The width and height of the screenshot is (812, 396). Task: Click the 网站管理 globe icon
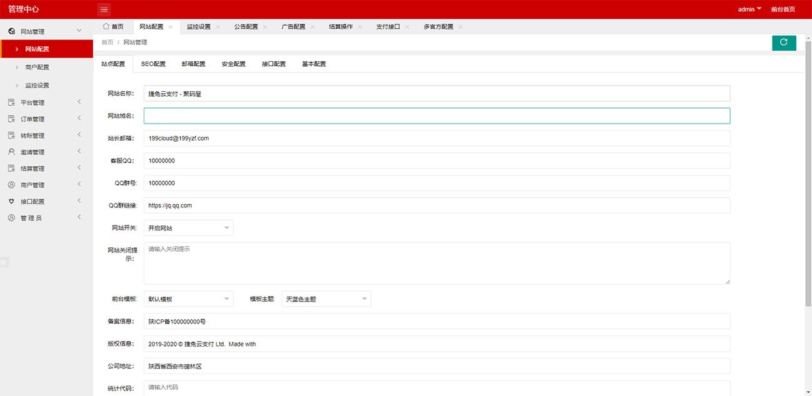tap(12, 31)
